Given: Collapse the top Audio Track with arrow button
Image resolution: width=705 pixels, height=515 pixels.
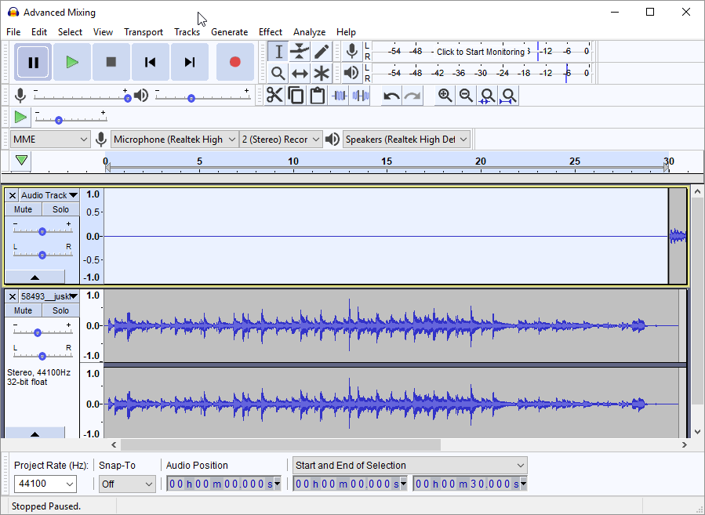Looking at the screenshot, I should (x=35, y=277).
